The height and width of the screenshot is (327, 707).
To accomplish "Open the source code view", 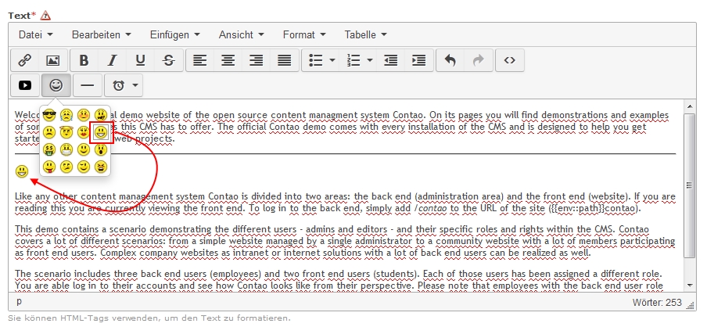I will (x=509, y=60).
